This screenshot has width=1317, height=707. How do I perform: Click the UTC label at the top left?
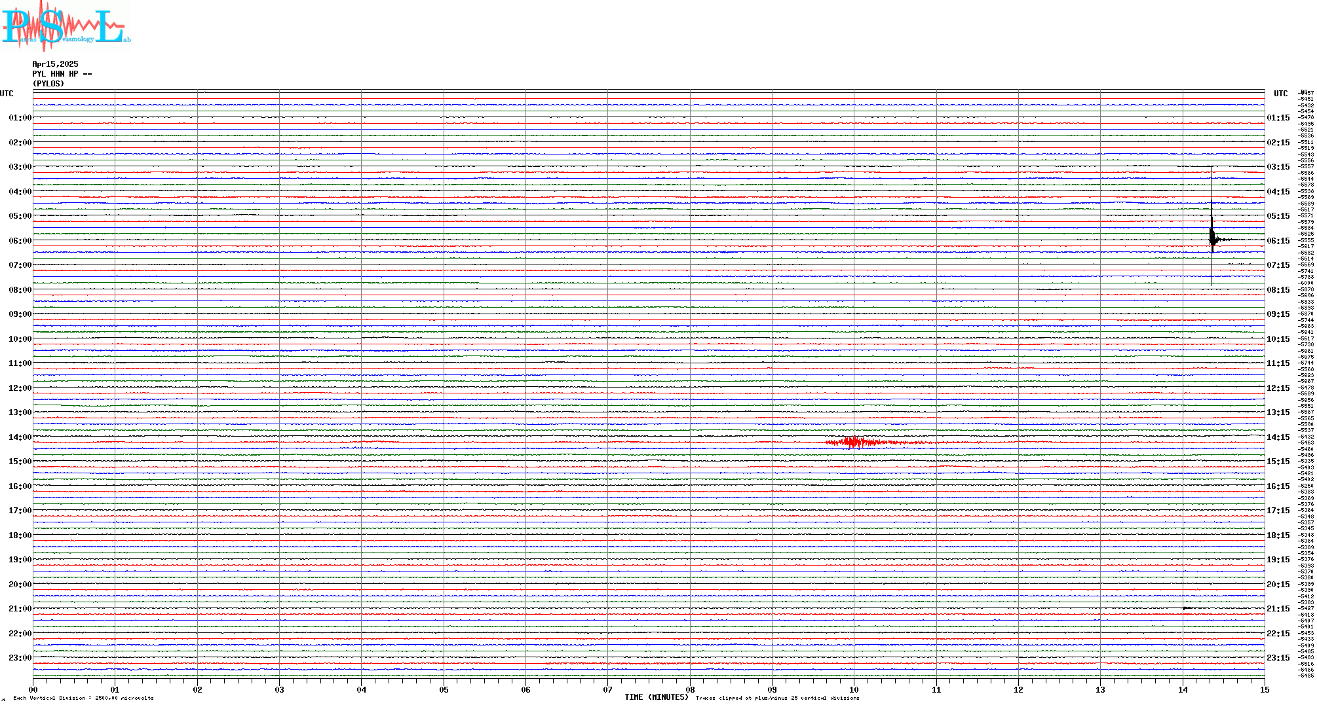7,94
